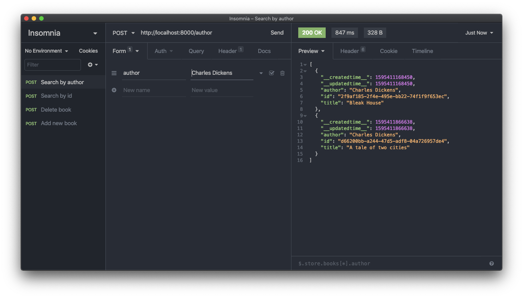Screen dimensions: 523x298
Task: Open the Timeline response tab
Action: coord(422,51)
